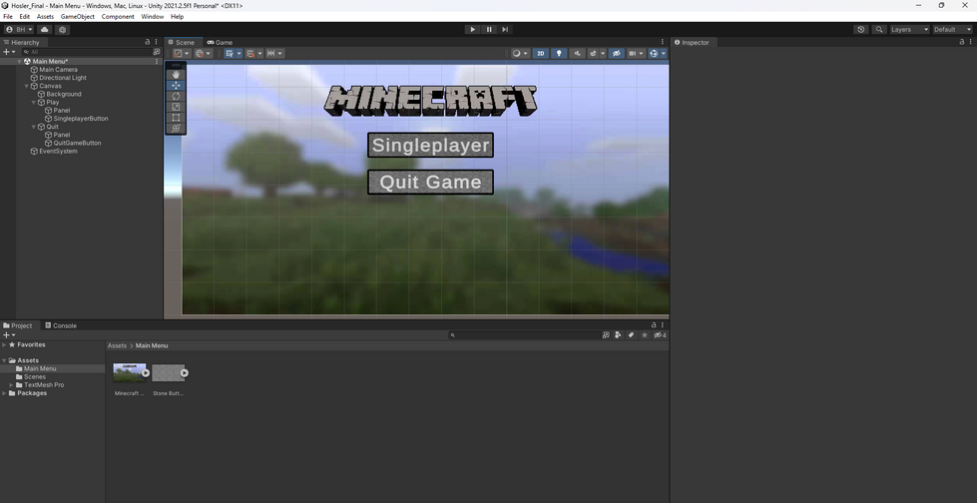Click the Project panel lock icon
This screenshot has height=503, width=977.
pyautogui.click(x=654, y=324)
